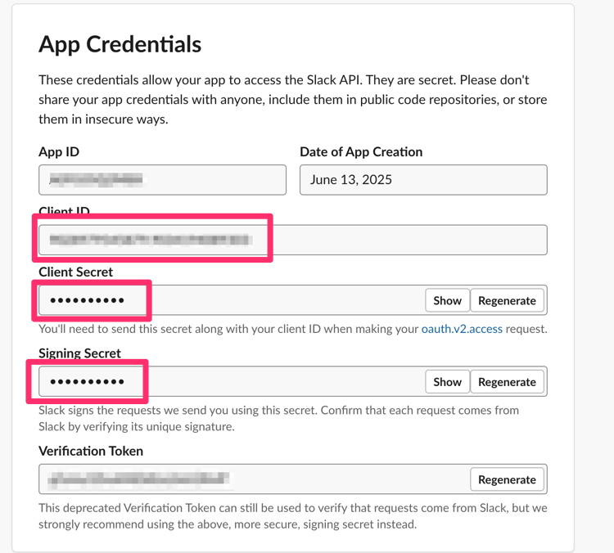Regenerate the Client Secret
614x553 pixels.
(x=507, y=300)
